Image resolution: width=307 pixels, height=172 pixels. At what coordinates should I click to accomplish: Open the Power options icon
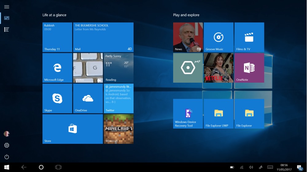[7, 157]
